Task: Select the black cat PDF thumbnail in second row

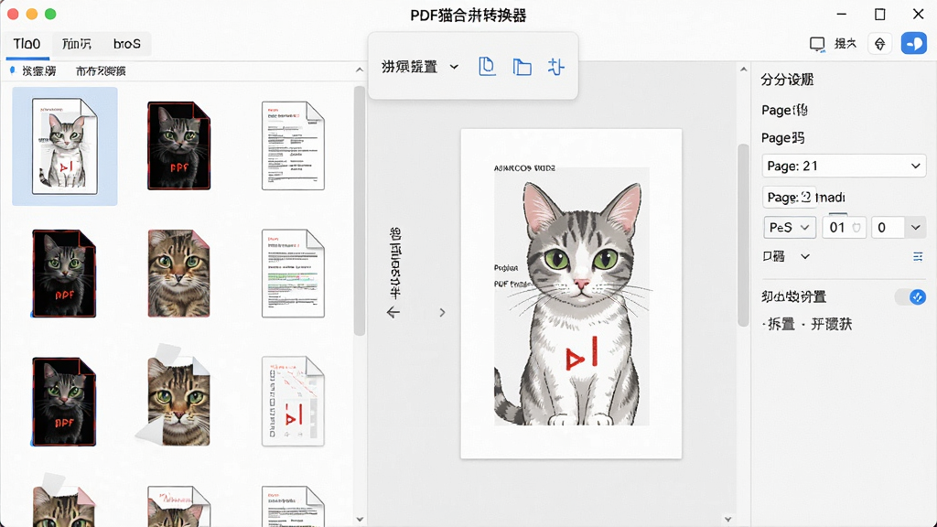Action: [x=64, y=273]
